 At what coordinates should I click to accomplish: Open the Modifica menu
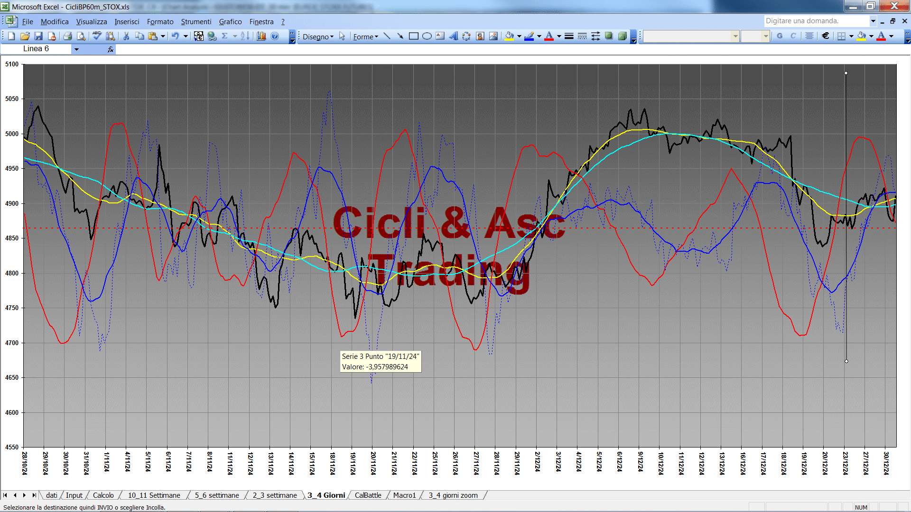tap(55, 22)
